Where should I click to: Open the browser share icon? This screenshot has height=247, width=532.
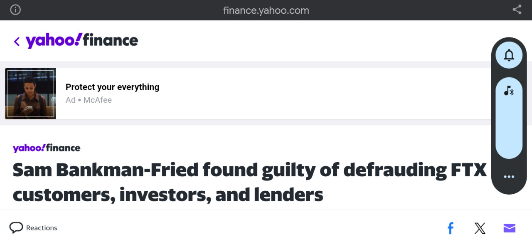tap(517, 10)
